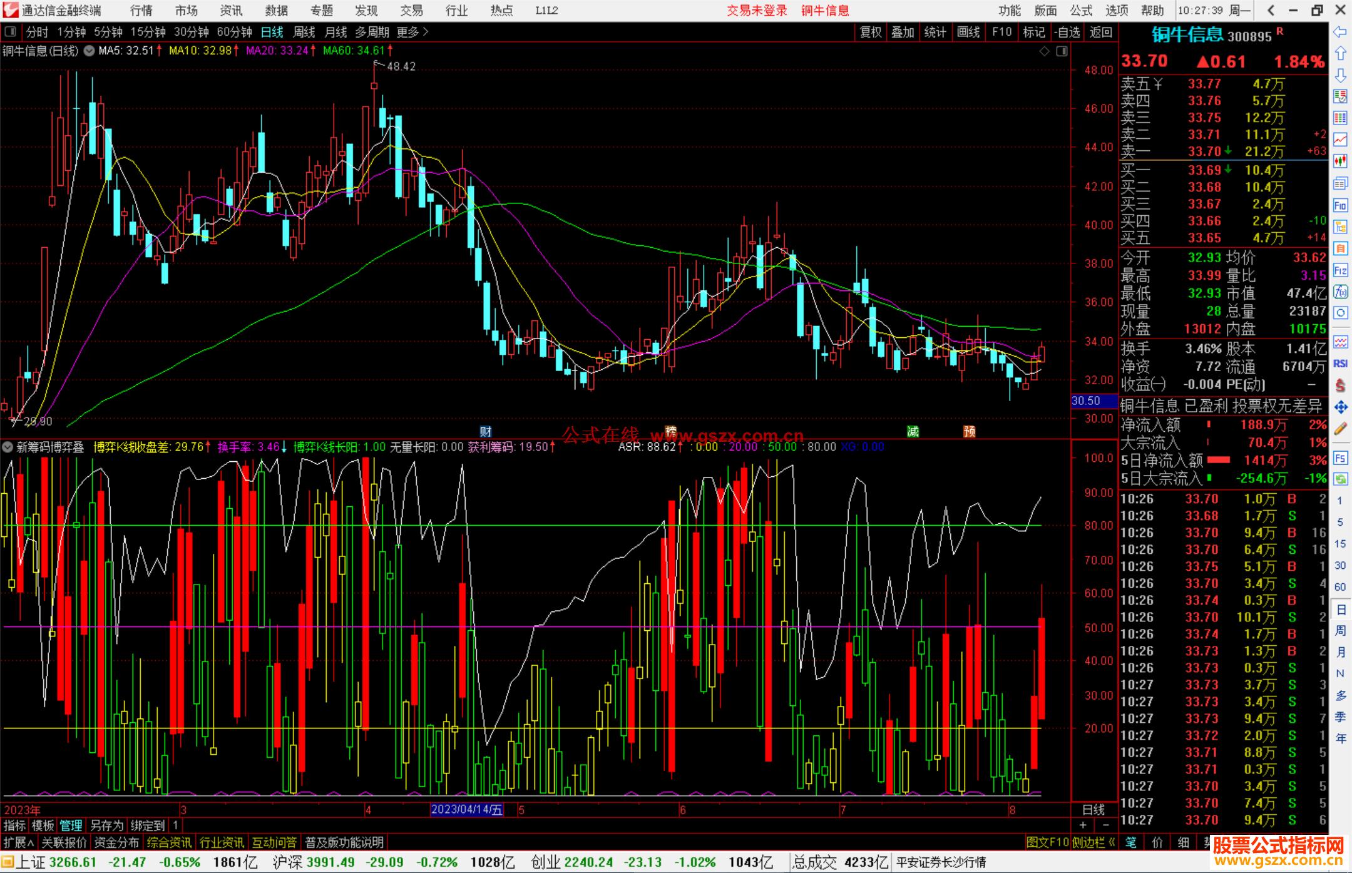Open the 版面 menu
This screenshot has width=1352, height=873.
click(1045, 10)
